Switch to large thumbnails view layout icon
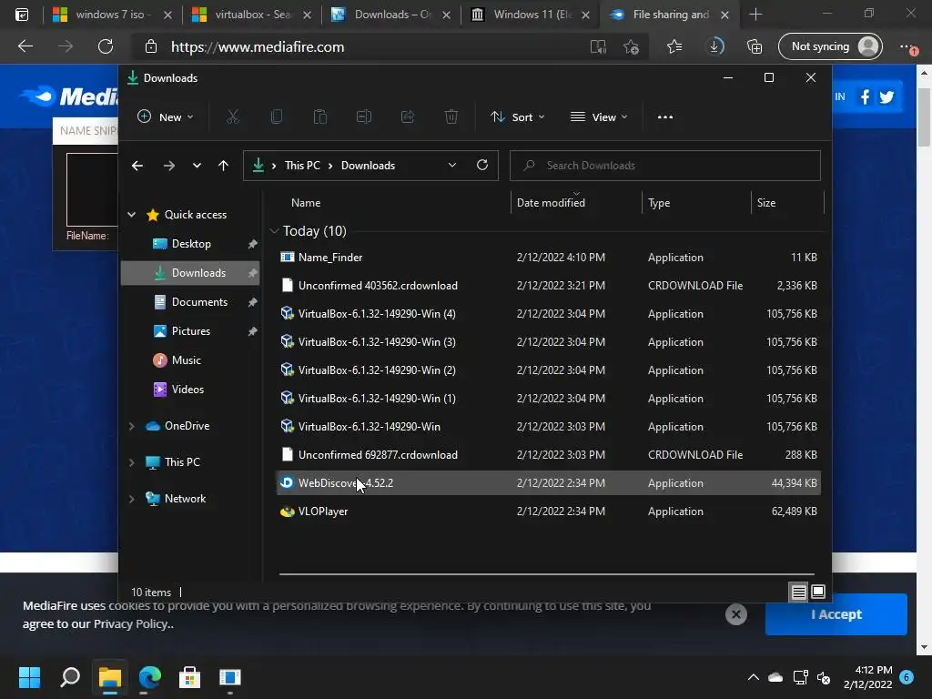The height and width of the screenshot is (699, 932). pos(818,592)
